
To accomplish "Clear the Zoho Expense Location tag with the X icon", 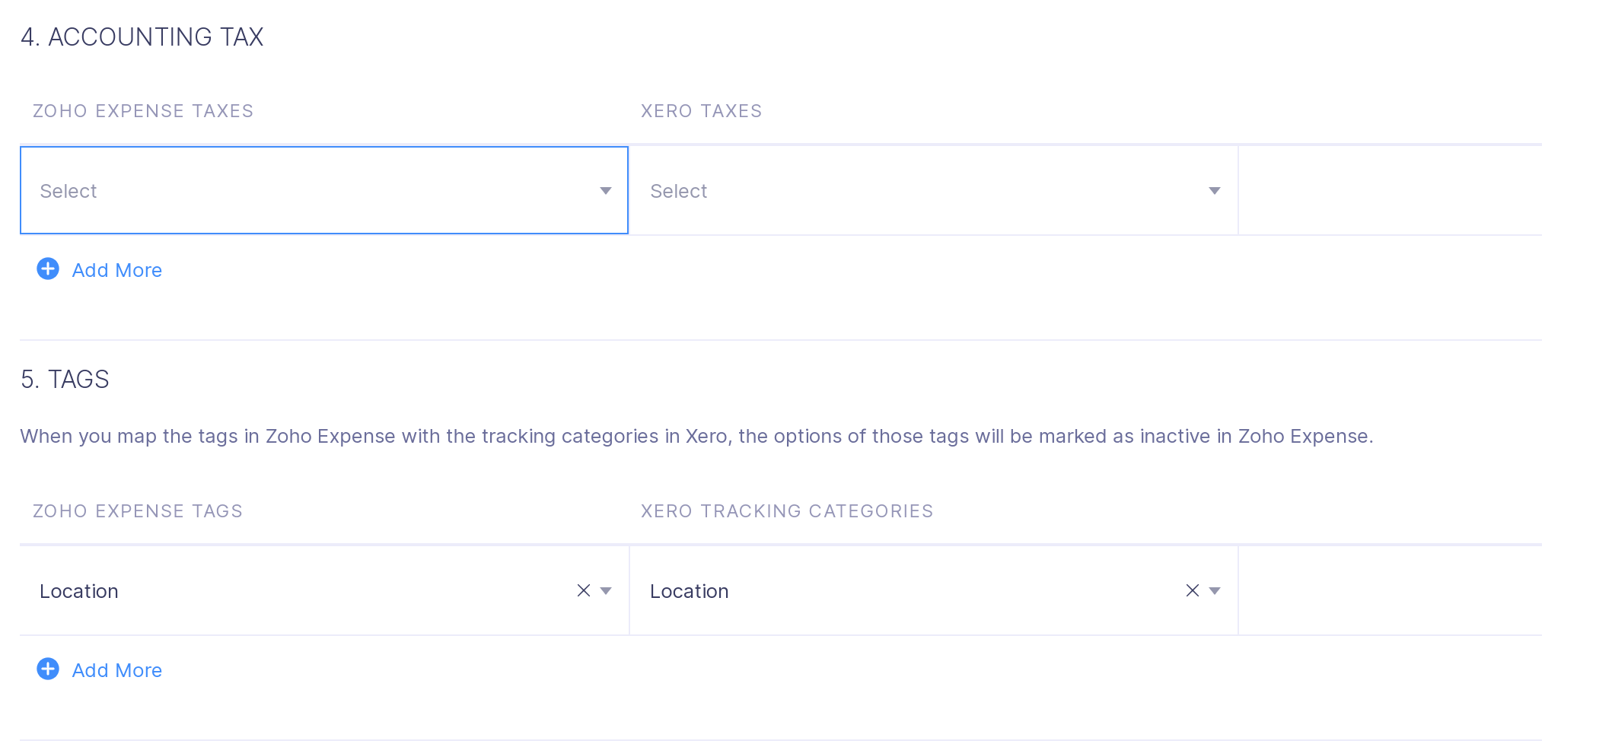I will 583,590.
